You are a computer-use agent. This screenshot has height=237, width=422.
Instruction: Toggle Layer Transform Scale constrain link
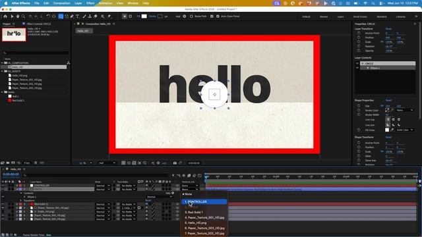[x=382, y=42]
